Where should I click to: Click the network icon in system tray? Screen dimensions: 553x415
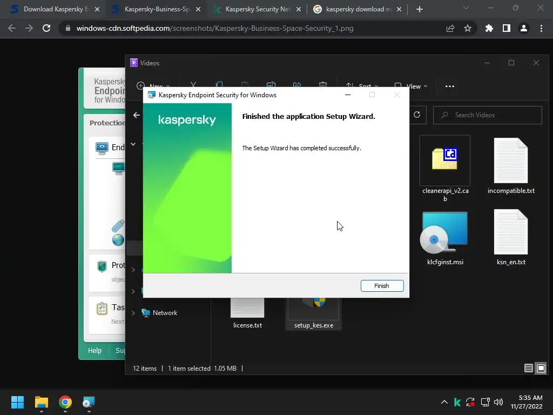tap(485, 402)
